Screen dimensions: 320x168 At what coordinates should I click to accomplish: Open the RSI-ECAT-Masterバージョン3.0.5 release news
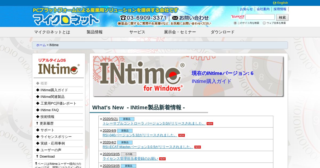(x=148, y=147)
